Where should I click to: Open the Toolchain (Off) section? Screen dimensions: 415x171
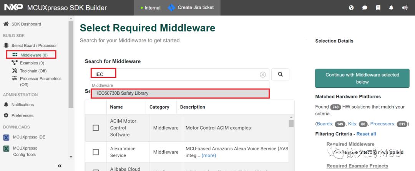tap(33, 71)
